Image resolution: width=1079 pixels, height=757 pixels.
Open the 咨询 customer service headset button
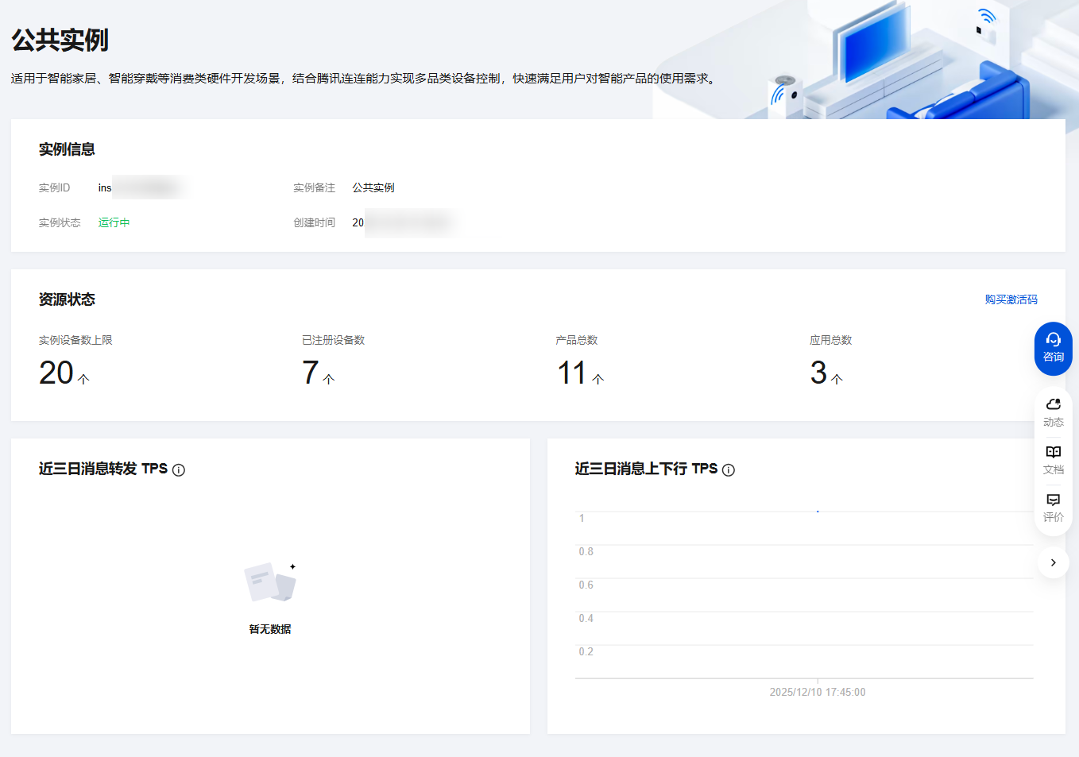(1053, 348)
